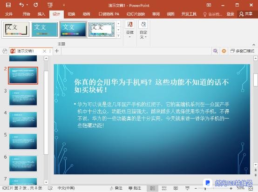Open the document tab options dots menu

tap(50, 51)
